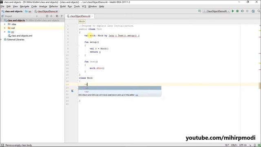Click the gray Stop button in toolbar
Viewport: 261px width, 147px height.
coord(248,11)
